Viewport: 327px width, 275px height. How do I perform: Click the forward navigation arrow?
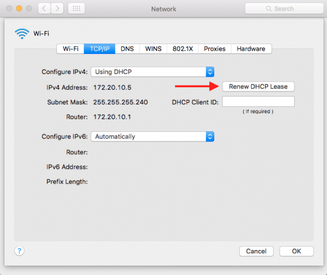[57, 9]
